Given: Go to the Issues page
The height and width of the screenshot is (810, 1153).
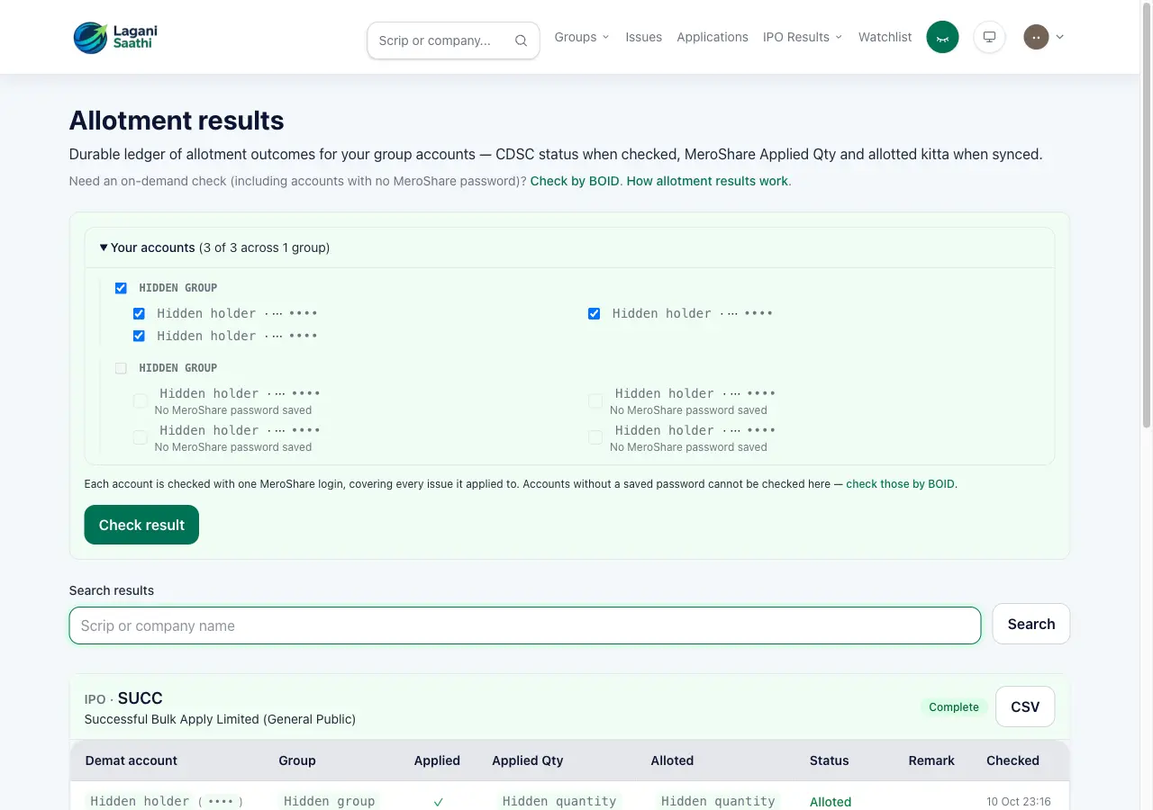Looking at the screenshot, I should 644,37.
